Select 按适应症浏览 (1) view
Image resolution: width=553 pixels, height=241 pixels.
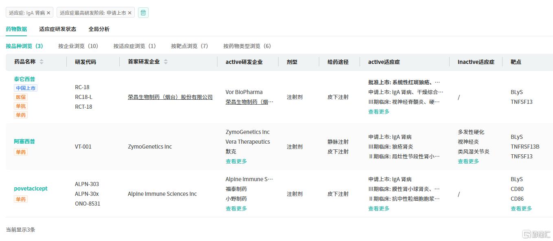(135, 46)
